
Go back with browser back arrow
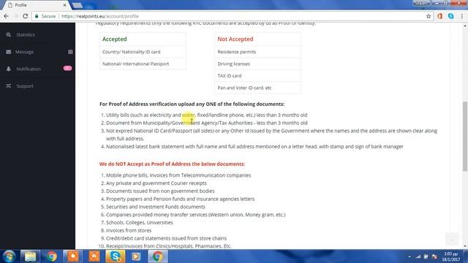[x=6, y=16]
